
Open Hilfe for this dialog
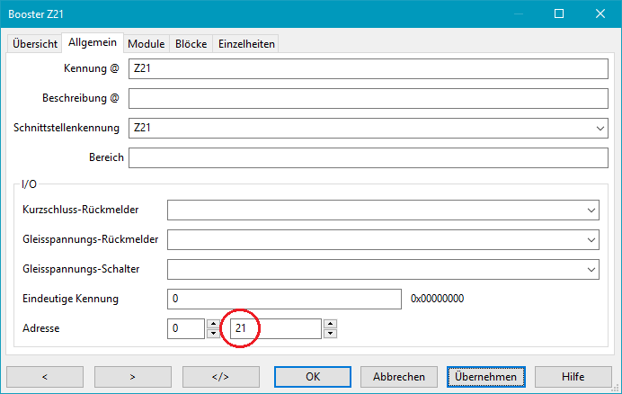coord(573,376)
